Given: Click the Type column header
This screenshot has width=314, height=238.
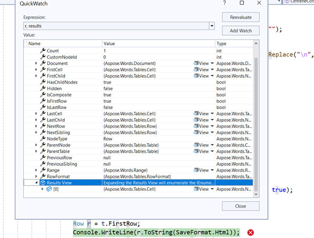Looking at the screenshot, I should [x=234, y=44].
